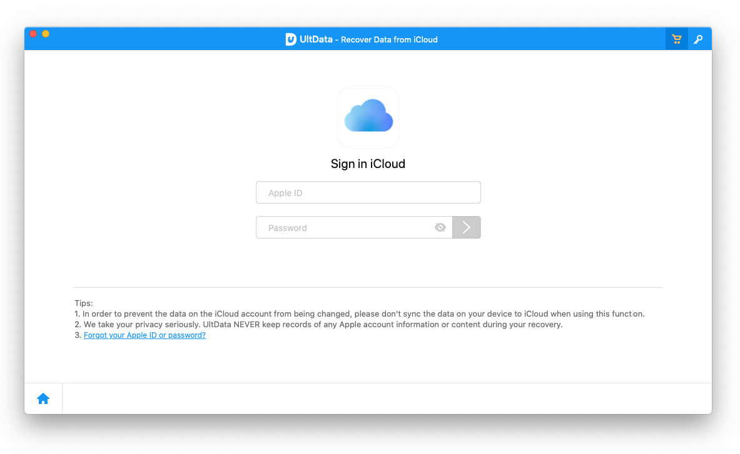Open the shopping cart purchase icon
This screenshot has height=454, width=740.
676,39
